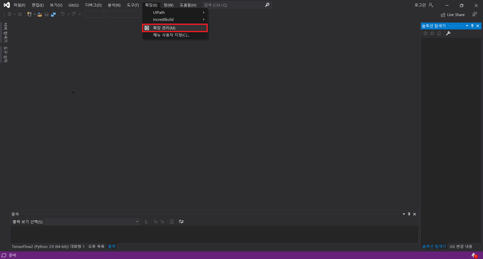This screenshot has height=259, width=483.
Task: Click the Properties wrench icon in Solution Explorer
Action: (x=448, y=33)
